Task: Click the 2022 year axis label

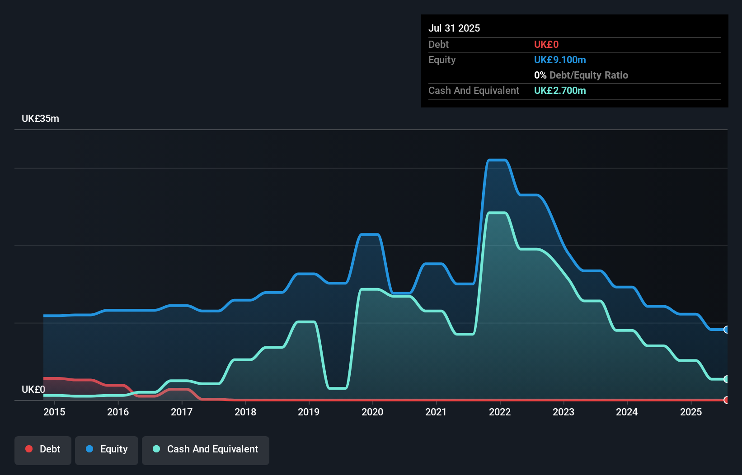Action: click(500, 412)
